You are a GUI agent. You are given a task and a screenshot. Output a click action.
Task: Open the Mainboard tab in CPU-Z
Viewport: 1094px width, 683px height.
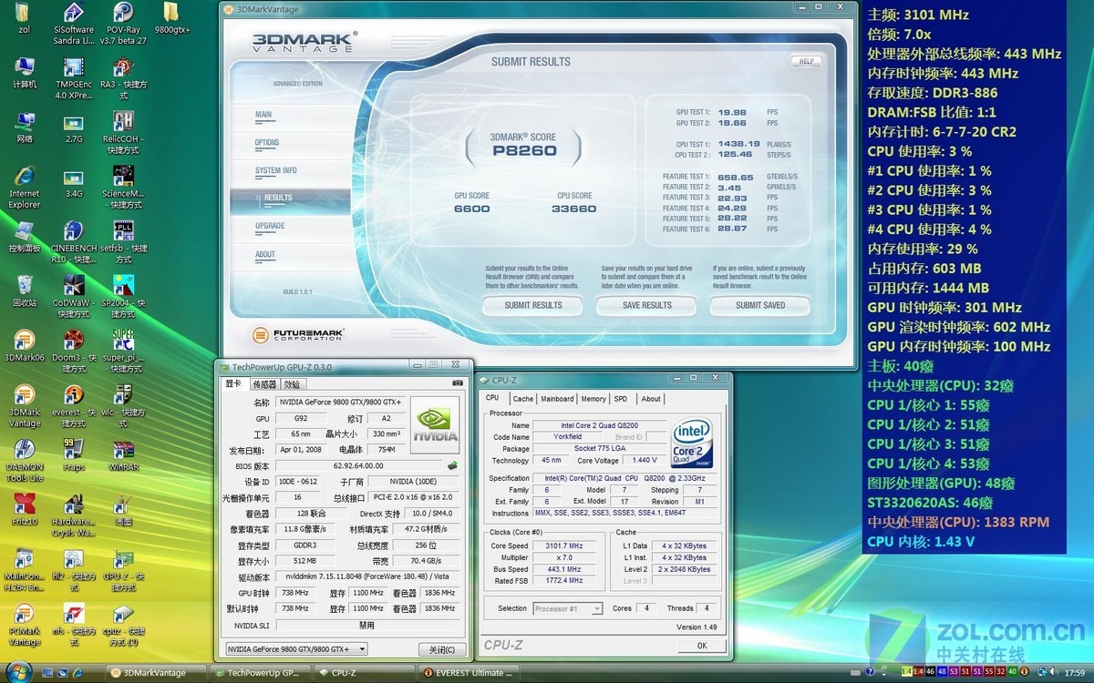click(x=557, y=398)
